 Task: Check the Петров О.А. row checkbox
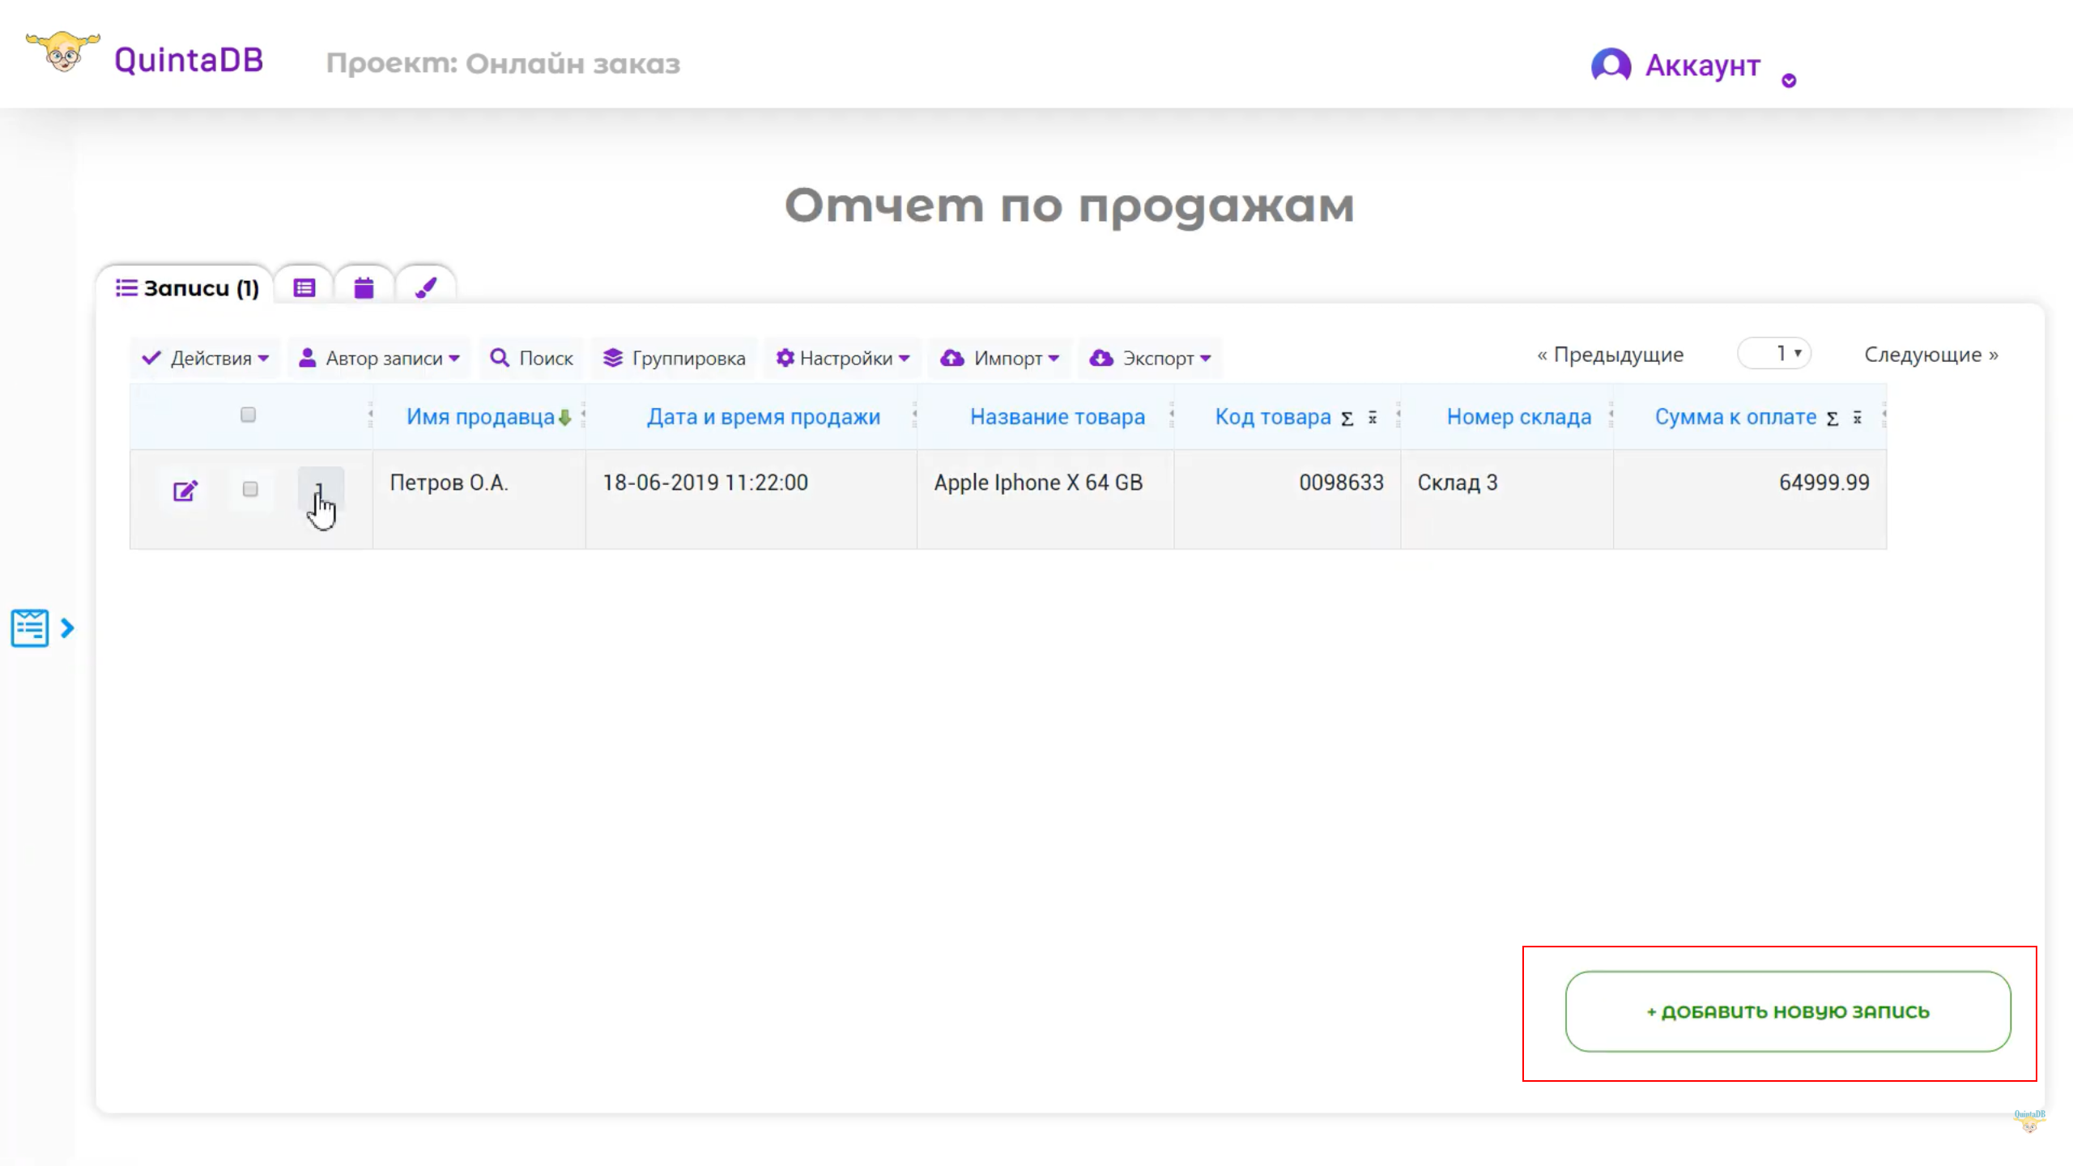coord(250,489)
